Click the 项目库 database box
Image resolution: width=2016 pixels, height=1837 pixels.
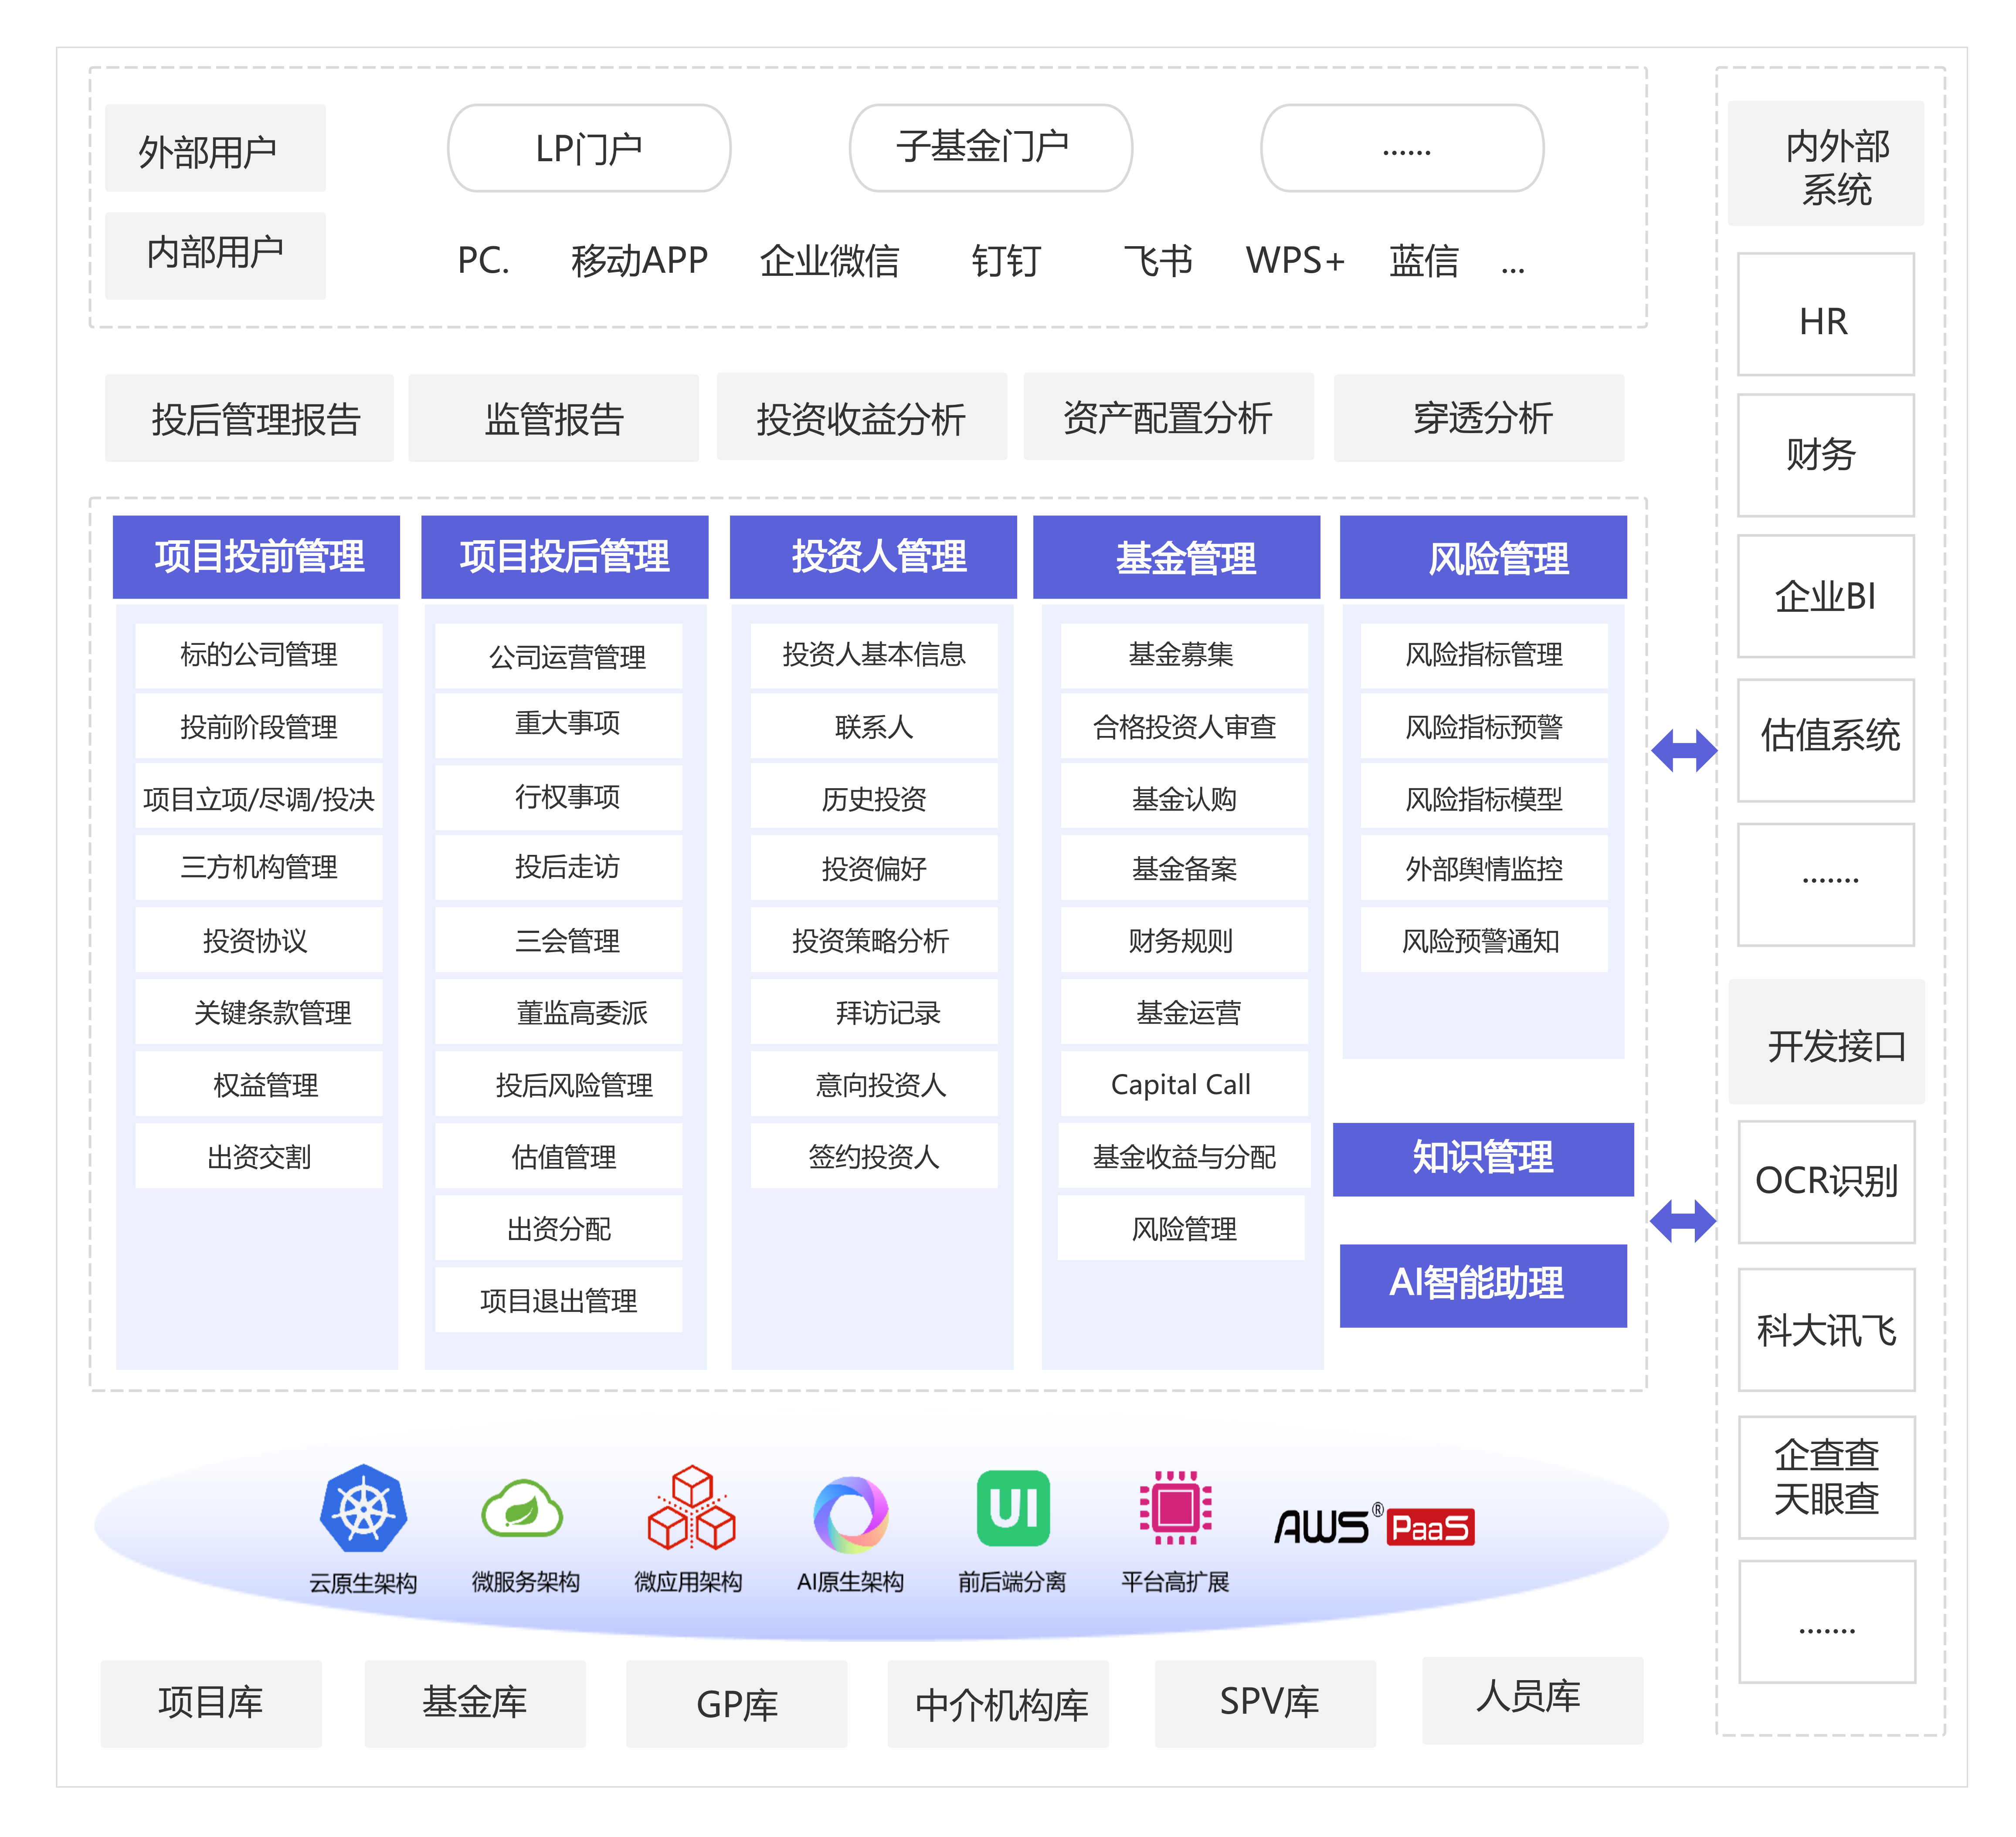(211, 1704)
